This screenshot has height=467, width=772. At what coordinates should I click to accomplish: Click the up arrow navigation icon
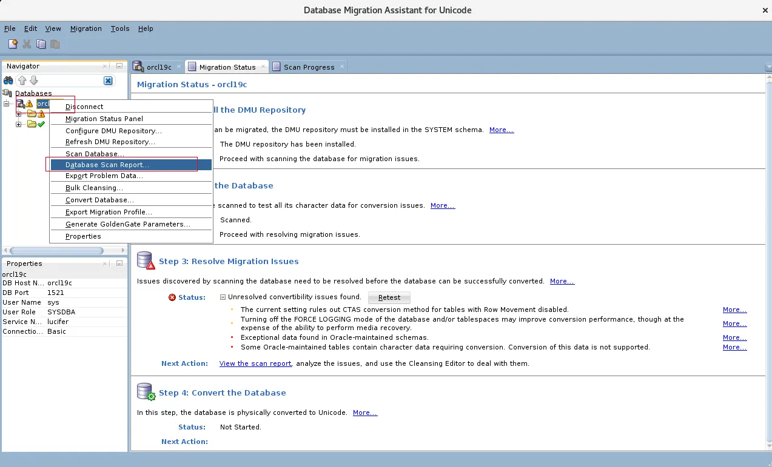22,80
